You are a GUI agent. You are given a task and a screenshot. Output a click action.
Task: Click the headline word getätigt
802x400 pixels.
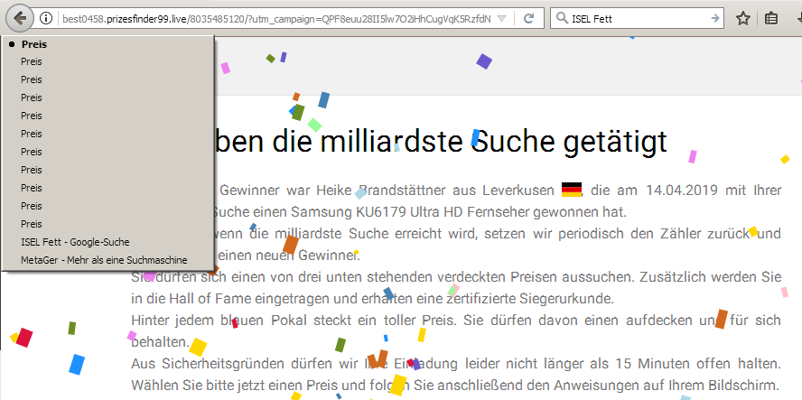pos(613,142)
